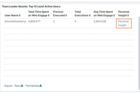Select Process Executed value 2

pyautogui.click(x=54, y=21)
